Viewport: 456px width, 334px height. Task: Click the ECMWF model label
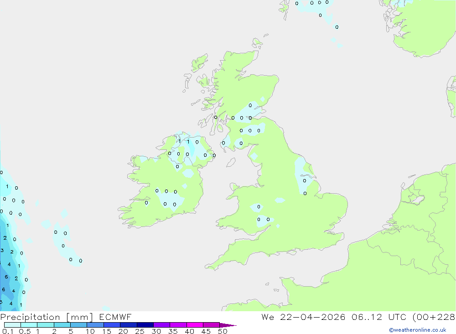coord(115,317)
